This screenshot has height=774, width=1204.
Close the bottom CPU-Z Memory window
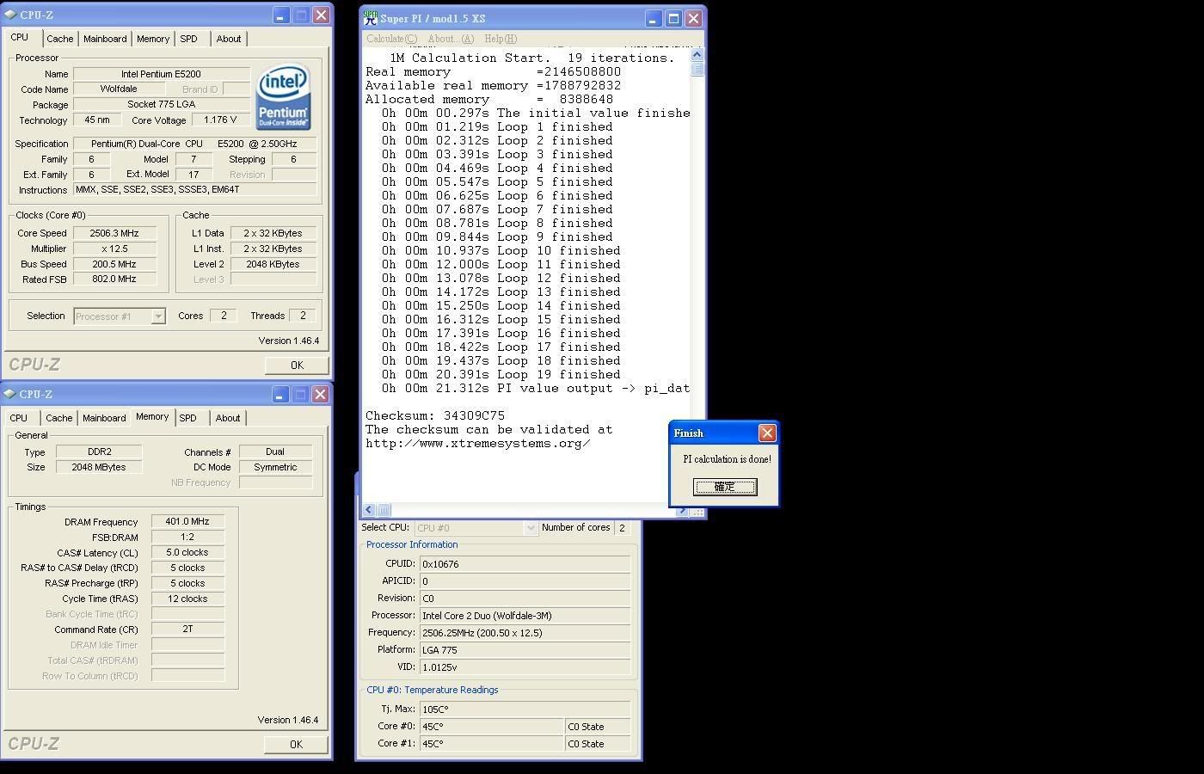pyautogui.click(x=320, y=394)
